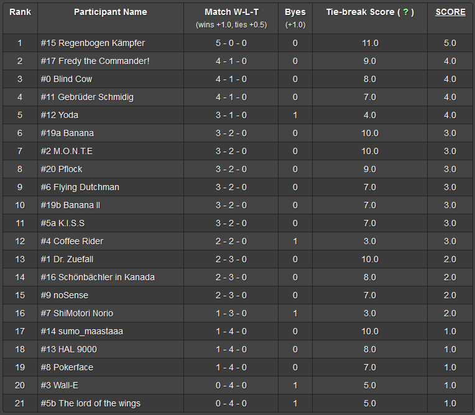Click the Match W-L-T column header
Image resolution: width=475 pixels, height=415 pixels.
coord(231,12)
